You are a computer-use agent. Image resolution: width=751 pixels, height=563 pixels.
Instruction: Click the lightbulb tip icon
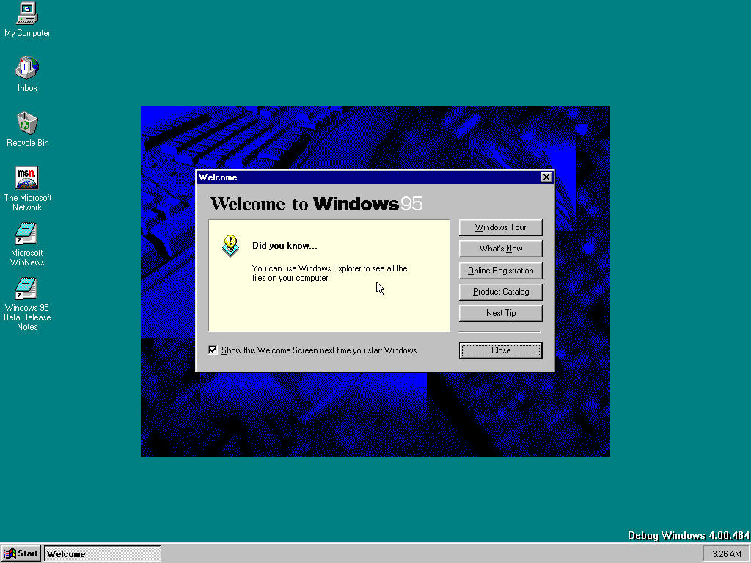tap(230, 246)
